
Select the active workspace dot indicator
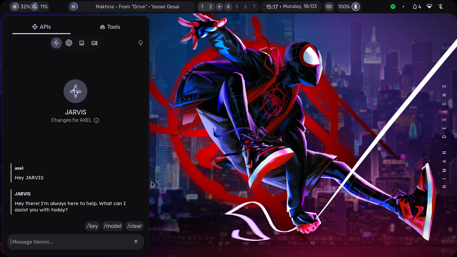tap(219, 7)
